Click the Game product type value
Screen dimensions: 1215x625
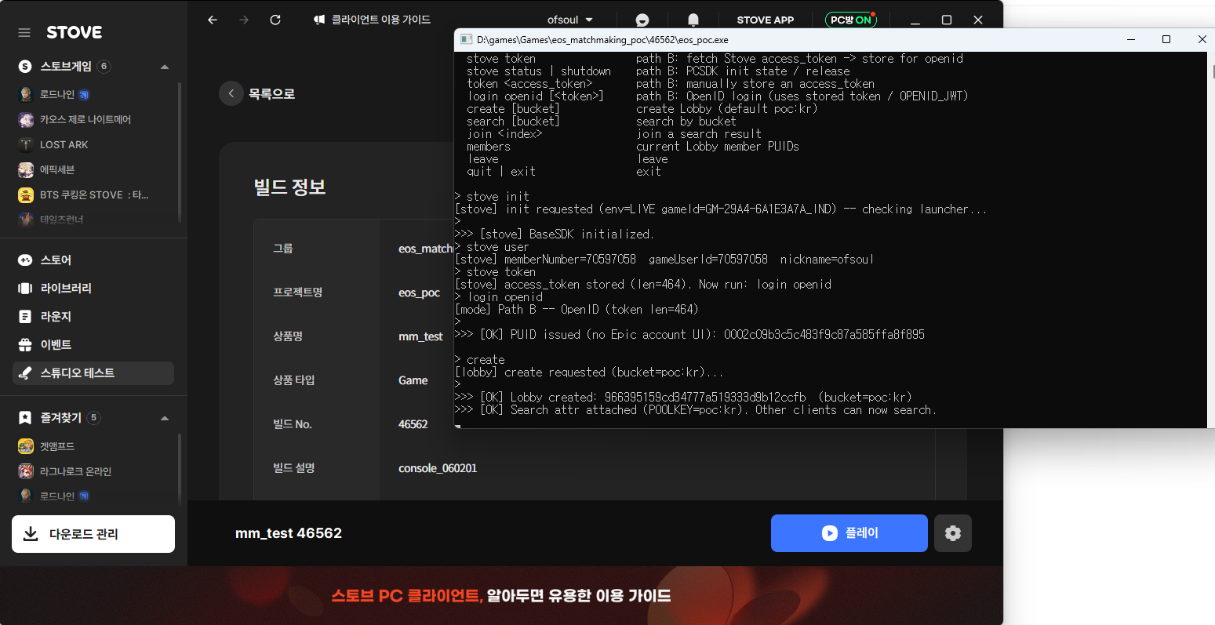tap(413, 380)
